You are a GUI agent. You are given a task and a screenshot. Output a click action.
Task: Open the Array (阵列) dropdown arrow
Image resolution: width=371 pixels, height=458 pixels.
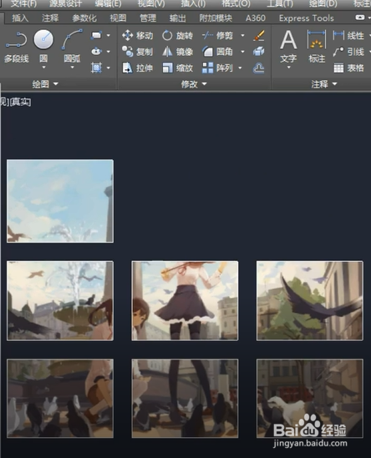(x=240, y=68)
